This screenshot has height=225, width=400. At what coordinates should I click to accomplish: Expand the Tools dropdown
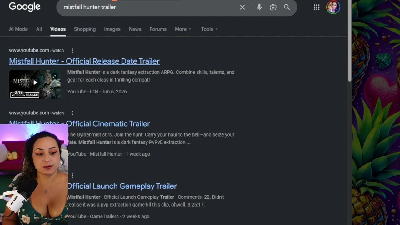(x=209, y=29)
